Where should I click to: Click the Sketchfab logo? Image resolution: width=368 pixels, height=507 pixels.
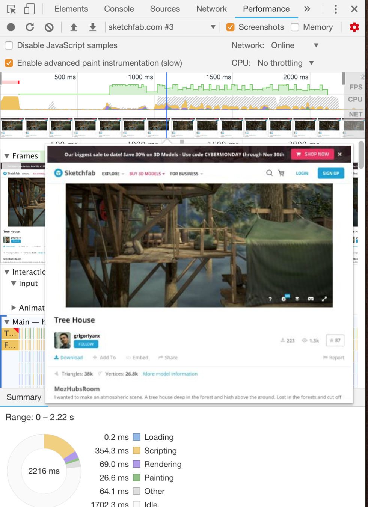pos(75,173)
